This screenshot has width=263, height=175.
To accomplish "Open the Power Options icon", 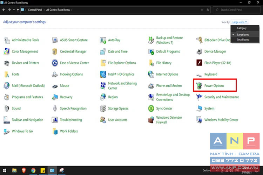I will coord(199,86).
